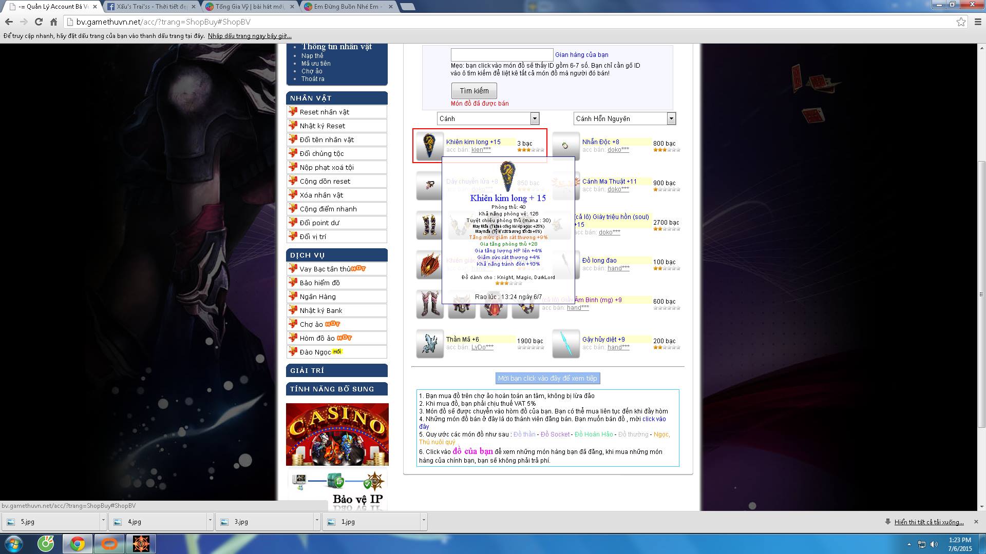Go back with browser back arrow
The height and width of the screenshot is (554, 986).
pos(9,22)
